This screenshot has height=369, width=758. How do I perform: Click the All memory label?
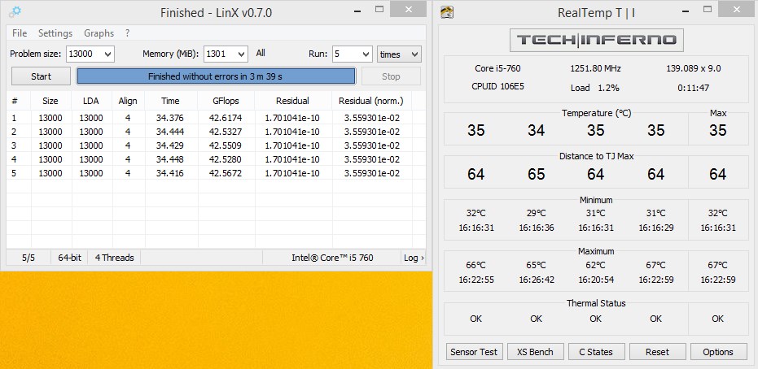(261, 53)
